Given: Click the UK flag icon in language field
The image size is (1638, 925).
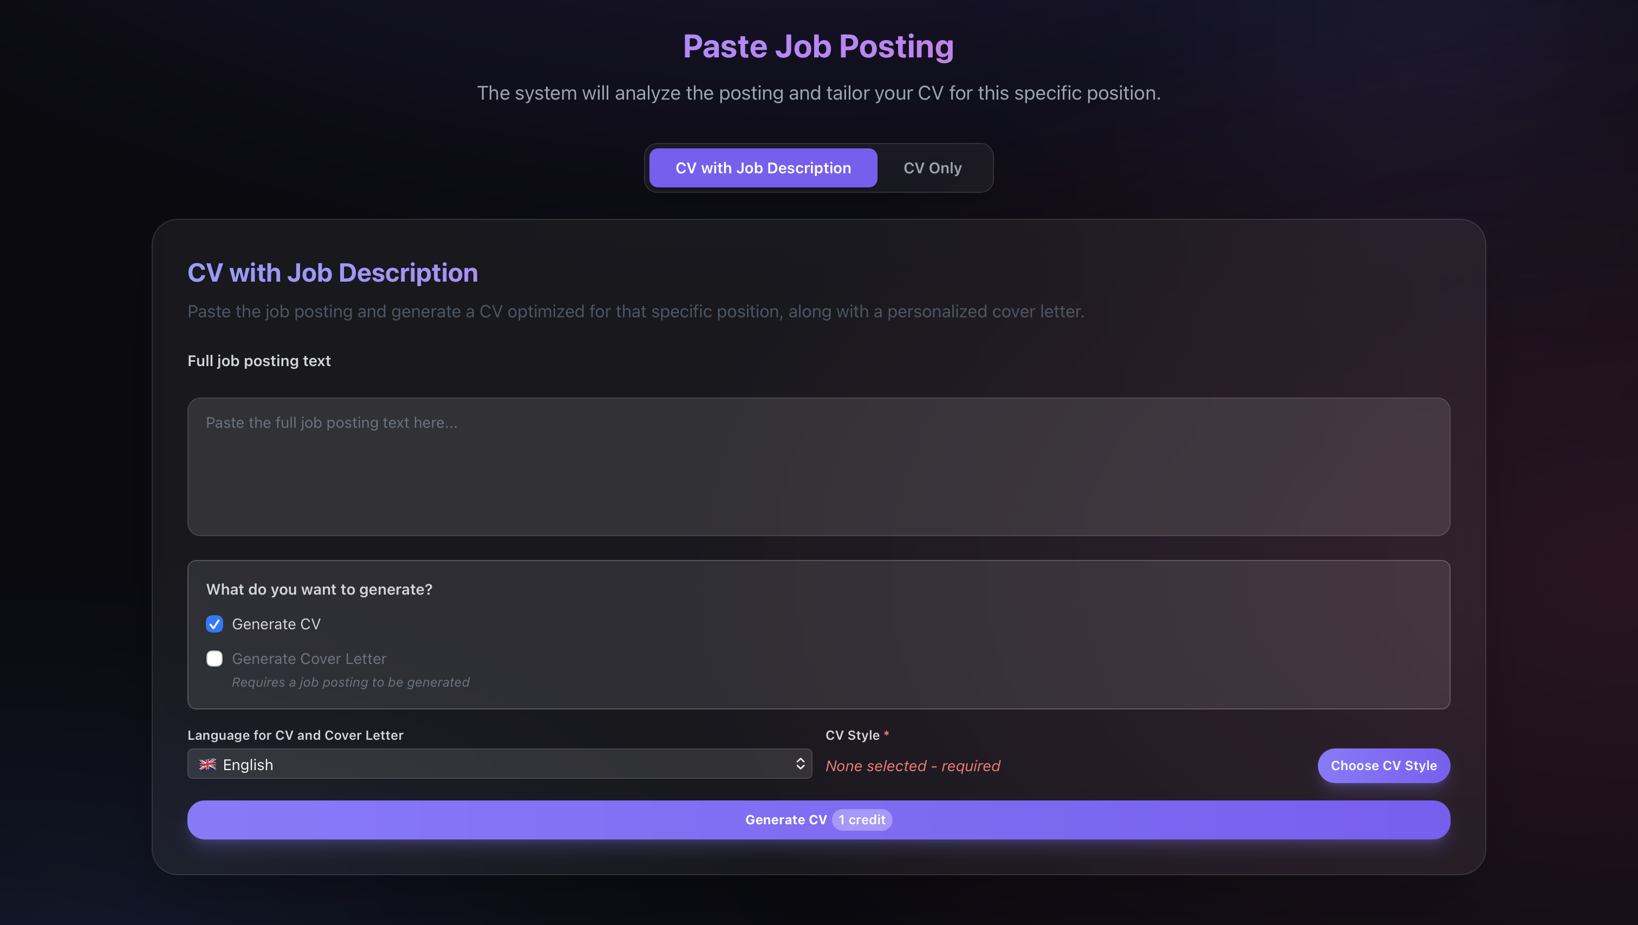Looking at the screenshot, I should [x=207, y=764].
